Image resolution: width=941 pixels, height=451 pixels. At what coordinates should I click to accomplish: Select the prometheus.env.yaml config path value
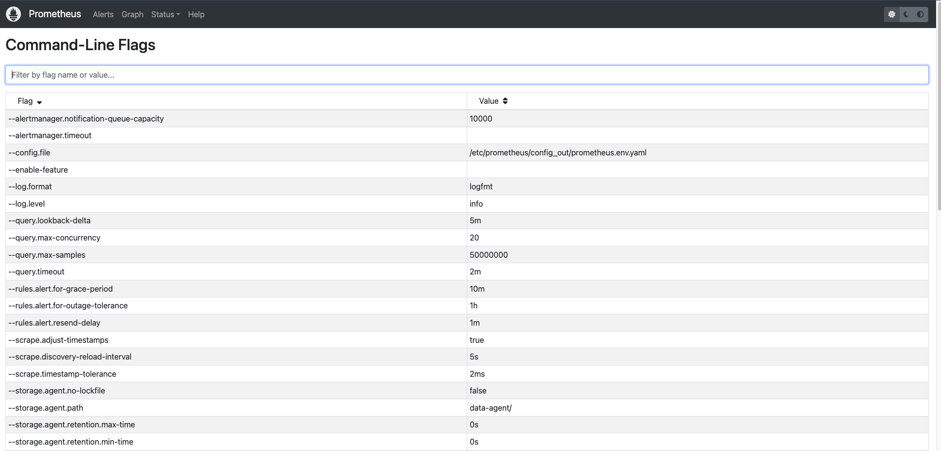click(x=558, y=152)
